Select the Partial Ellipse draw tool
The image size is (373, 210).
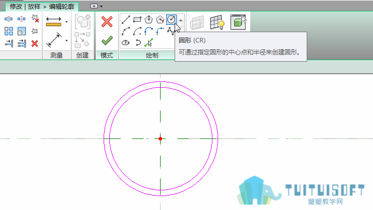pos(138,43)
